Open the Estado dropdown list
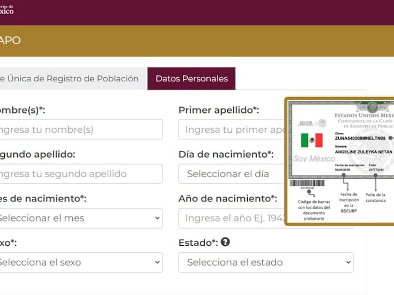The image size is (394, 295). pyautogui.click(x=265, y=262)
